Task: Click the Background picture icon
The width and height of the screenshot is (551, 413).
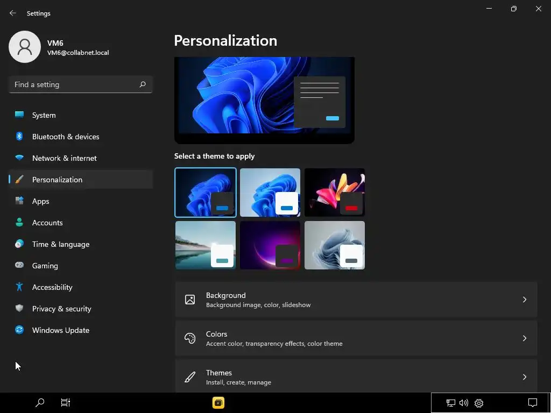Action: click(190, 300)
